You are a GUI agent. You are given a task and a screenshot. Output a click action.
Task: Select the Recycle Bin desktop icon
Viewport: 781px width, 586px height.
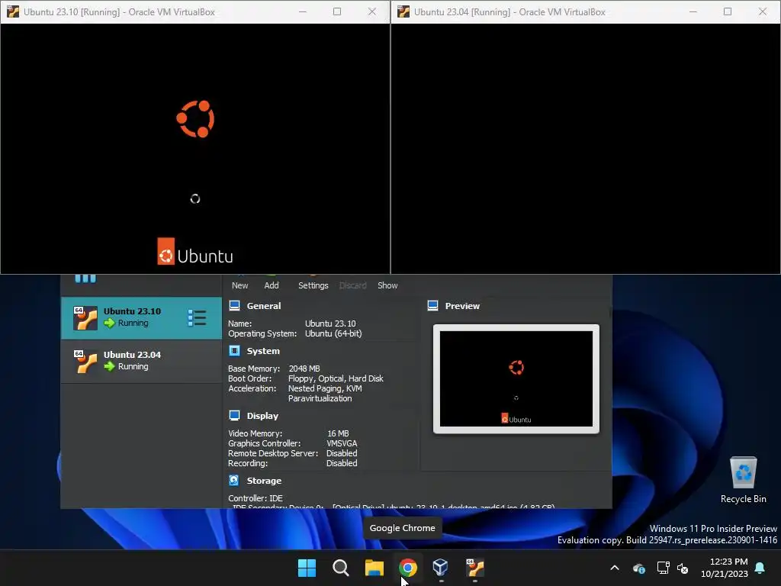coord(743,480)
